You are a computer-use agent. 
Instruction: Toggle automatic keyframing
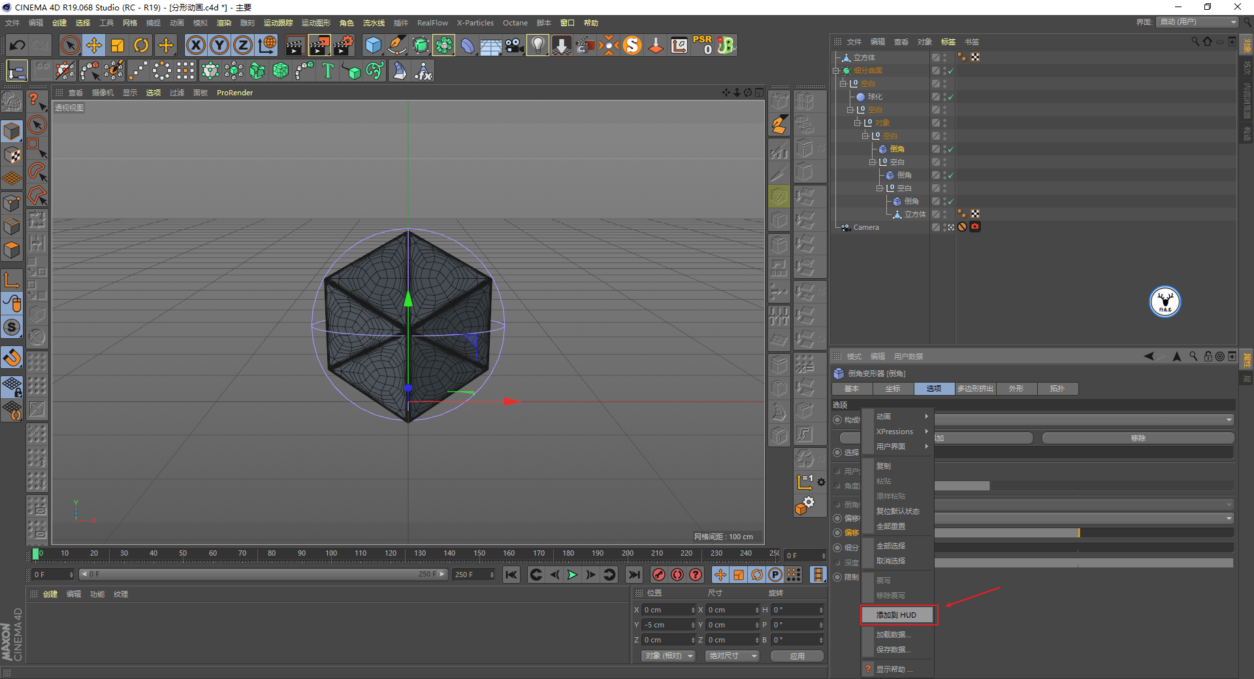click(x=677, y=575)
